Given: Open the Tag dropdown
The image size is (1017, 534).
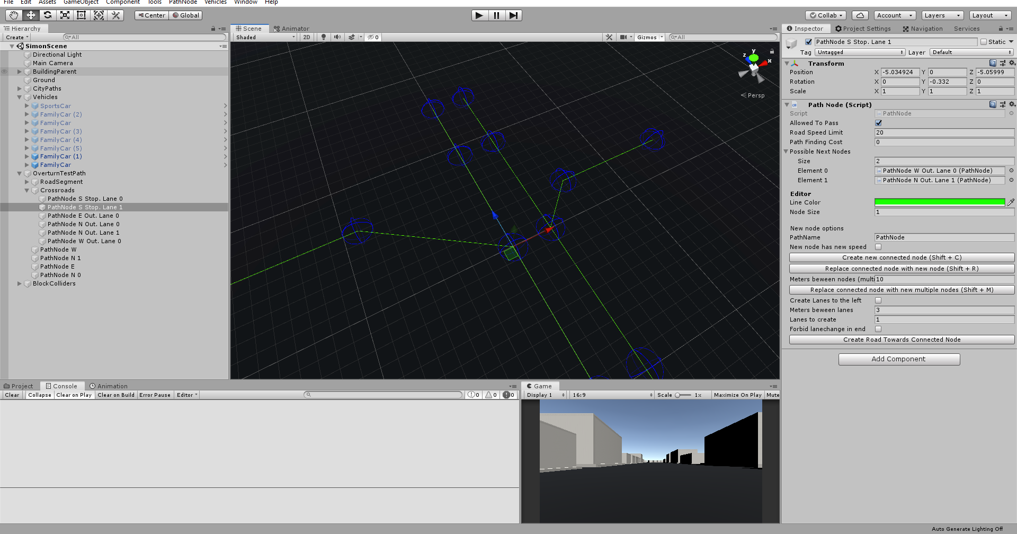Looking at the screenshot, I should point(860,52).
